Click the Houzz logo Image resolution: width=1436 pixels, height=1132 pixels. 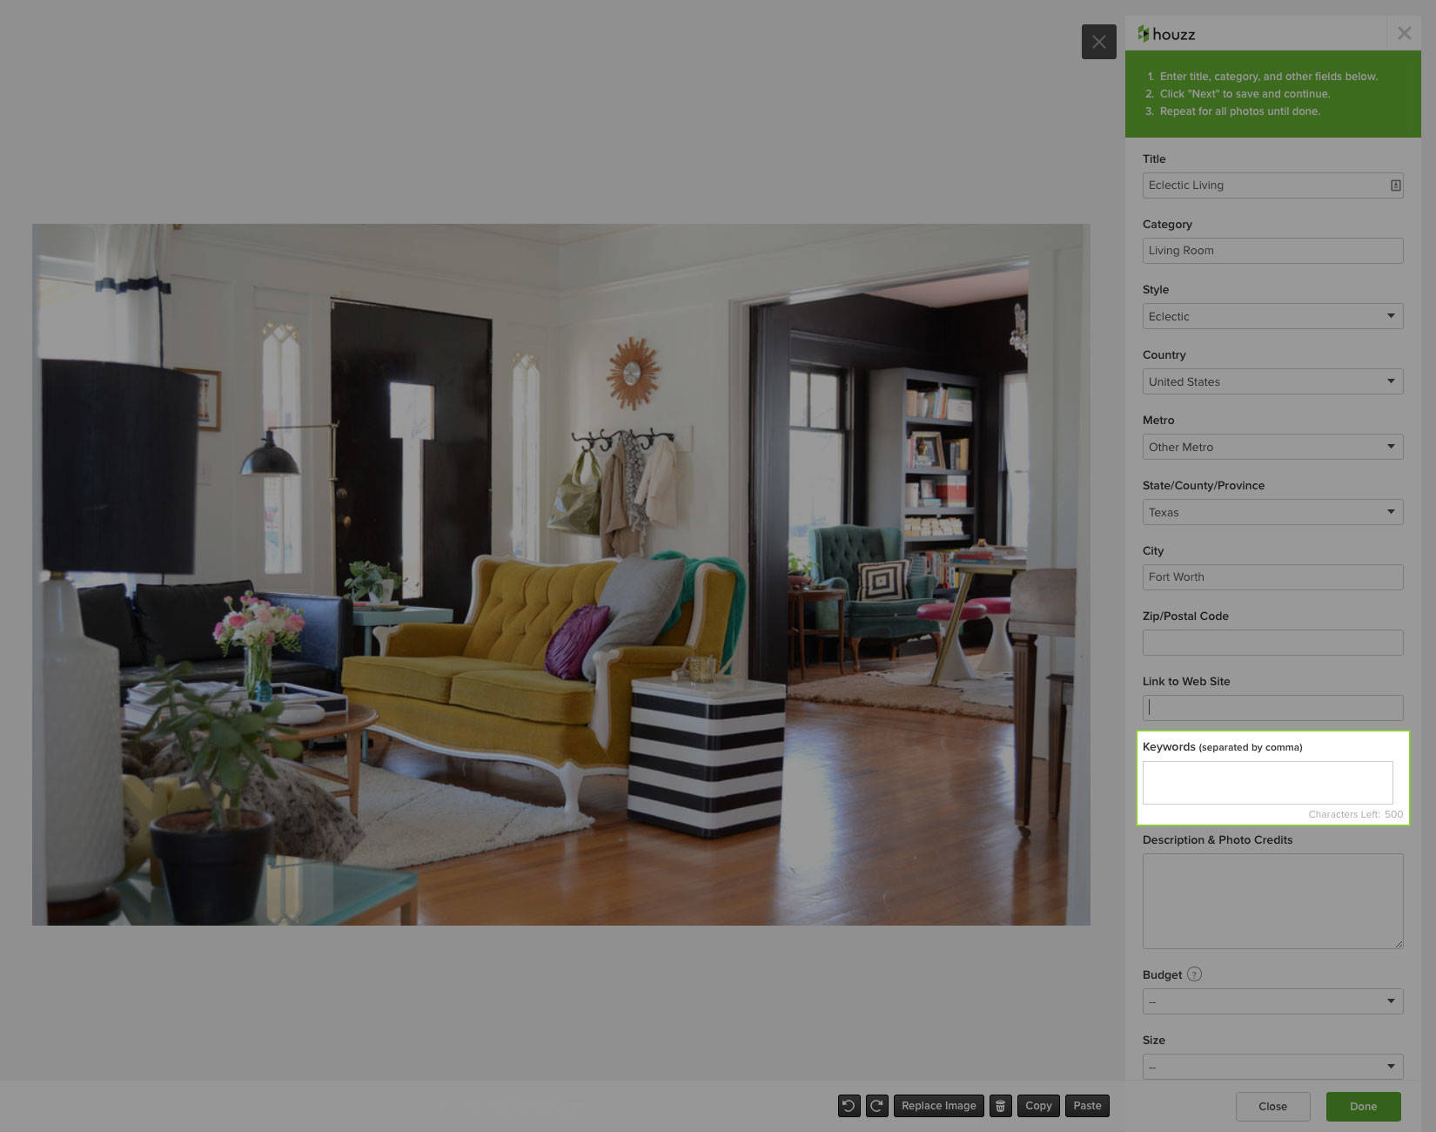[x=1166, y=34]
